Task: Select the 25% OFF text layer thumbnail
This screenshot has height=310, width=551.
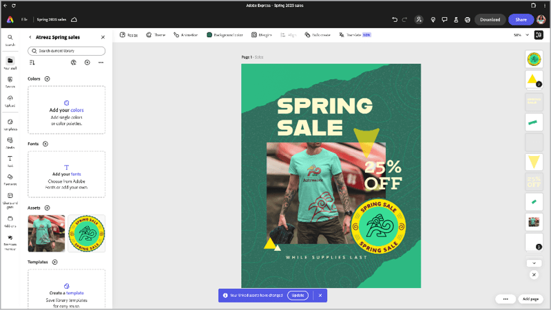Action: (x=534, y=181)
